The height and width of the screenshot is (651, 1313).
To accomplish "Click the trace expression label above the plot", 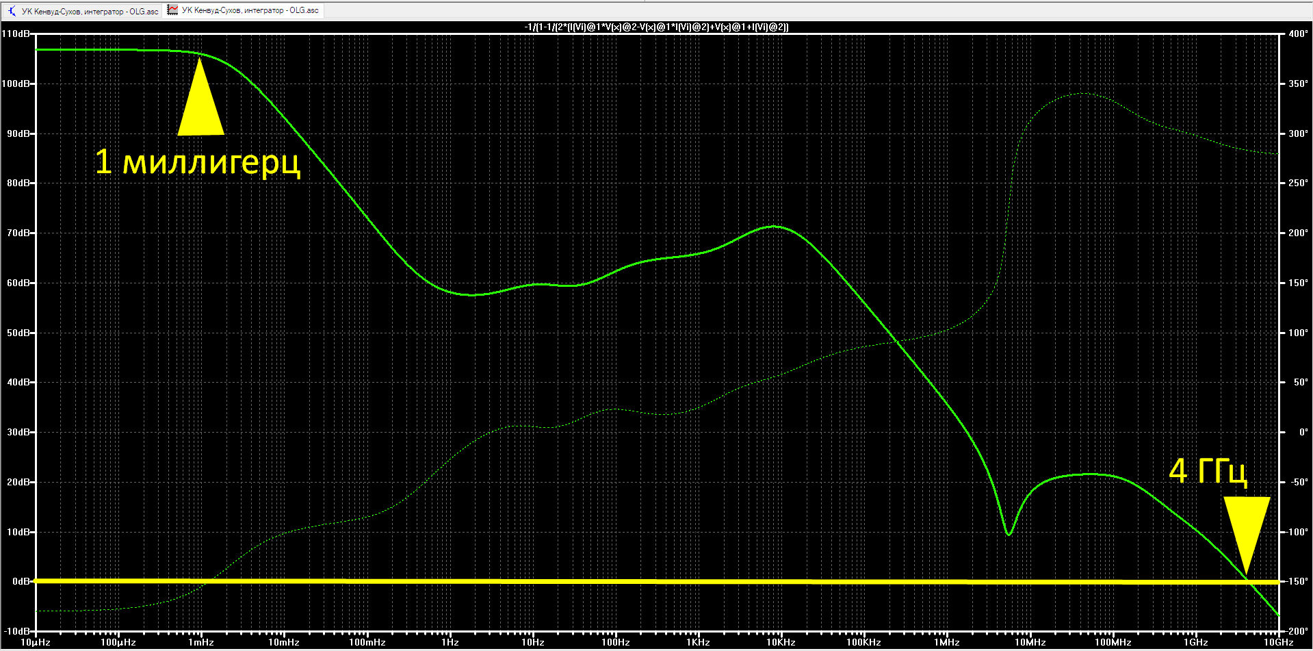I will click(656, 27).
